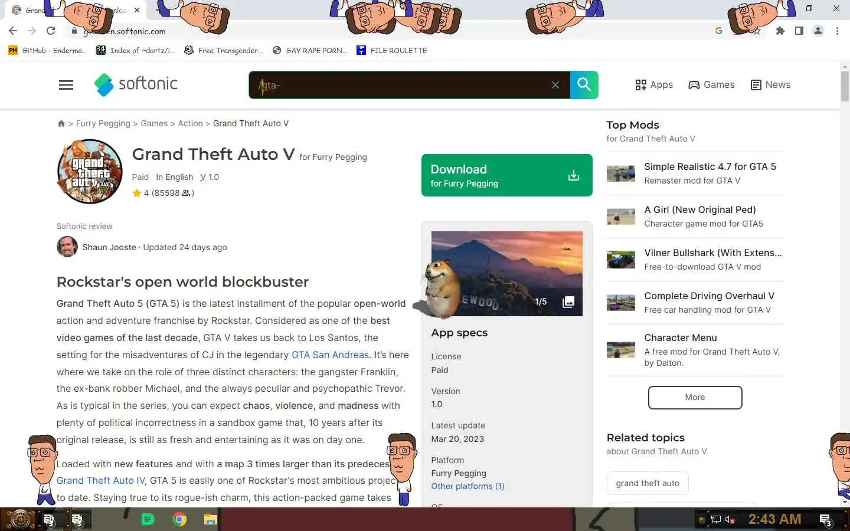Click Other platforms (1) link
Viewport: 850px width, 531px height.
467,486
